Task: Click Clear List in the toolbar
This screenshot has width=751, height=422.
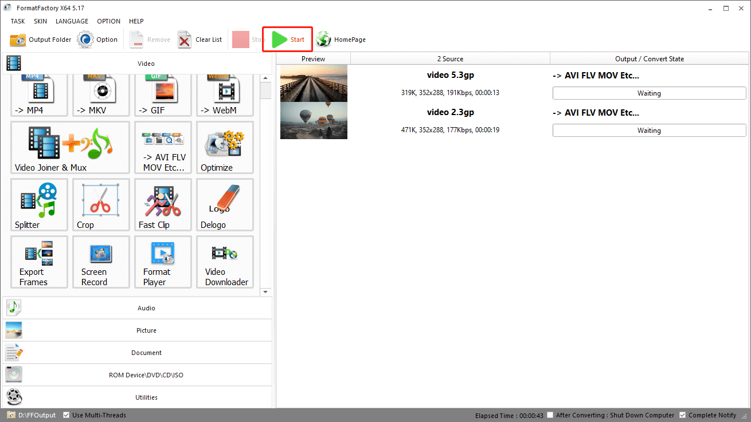Action: point(200,40)
